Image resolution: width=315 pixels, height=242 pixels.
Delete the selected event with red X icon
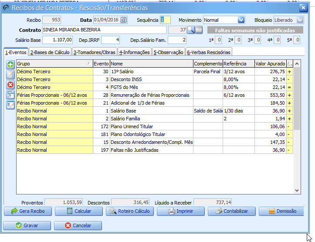(10, 85)
